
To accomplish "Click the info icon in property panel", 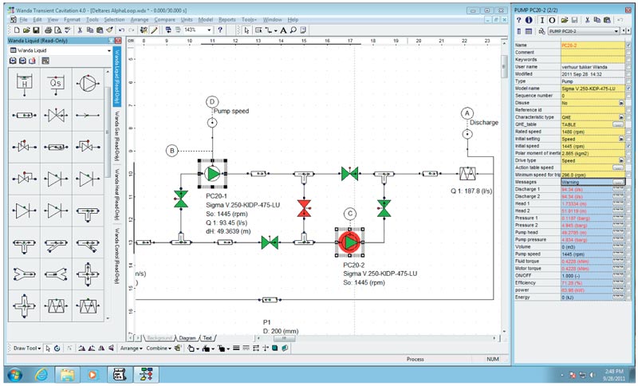I will [x=530, y=19].
